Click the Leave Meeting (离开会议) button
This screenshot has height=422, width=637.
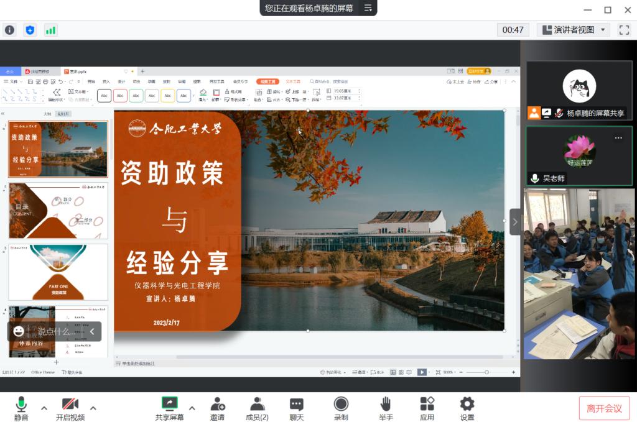point(604,408)
